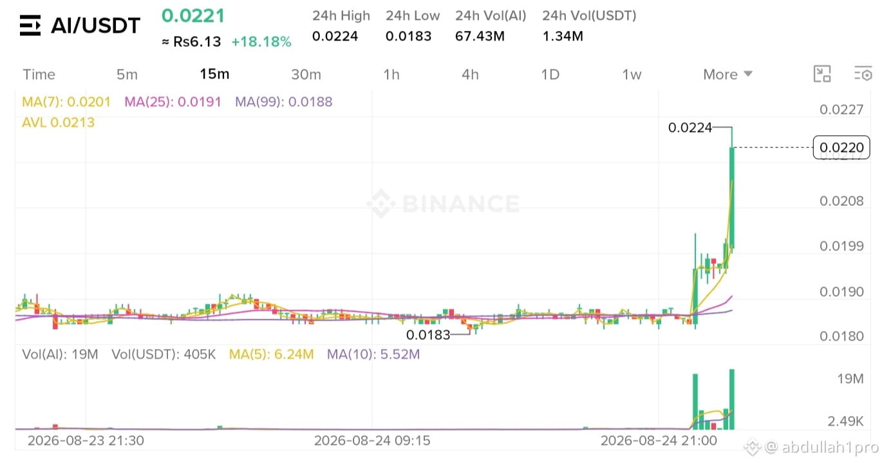
Task: Select the 1w interval
Action: pyautogui.click(x=632, y=74)
